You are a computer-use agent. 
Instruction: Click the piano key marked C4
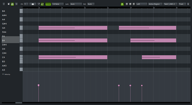pos(21,57)
